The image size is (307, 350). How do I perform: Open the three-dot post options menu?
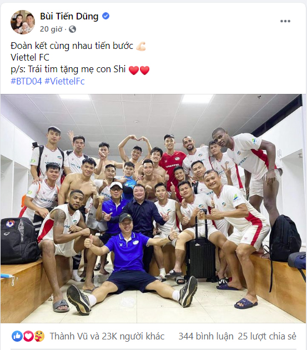click(x=285, y=21)
